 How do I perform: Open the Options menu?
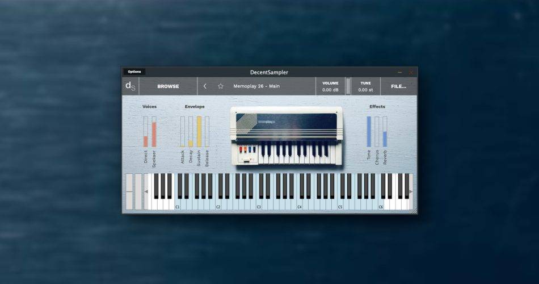coord(134,72)
